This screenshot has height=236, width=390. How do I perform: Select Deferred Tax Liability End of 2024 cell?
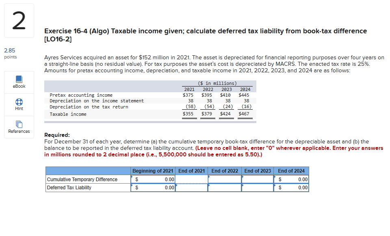click(291, 188)
